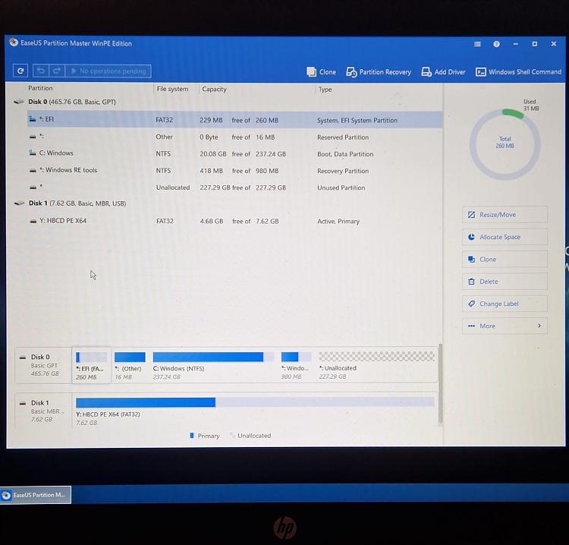Choose the Change Label action
The image size is (569, 545).
[505, 304]
